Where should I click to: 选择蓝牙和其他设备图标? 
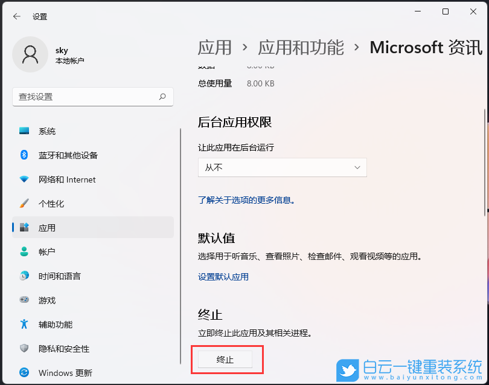point(24,155)
